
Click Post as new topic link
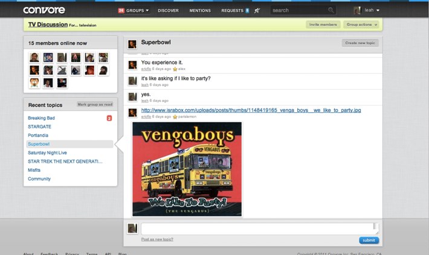coord(157,239)
